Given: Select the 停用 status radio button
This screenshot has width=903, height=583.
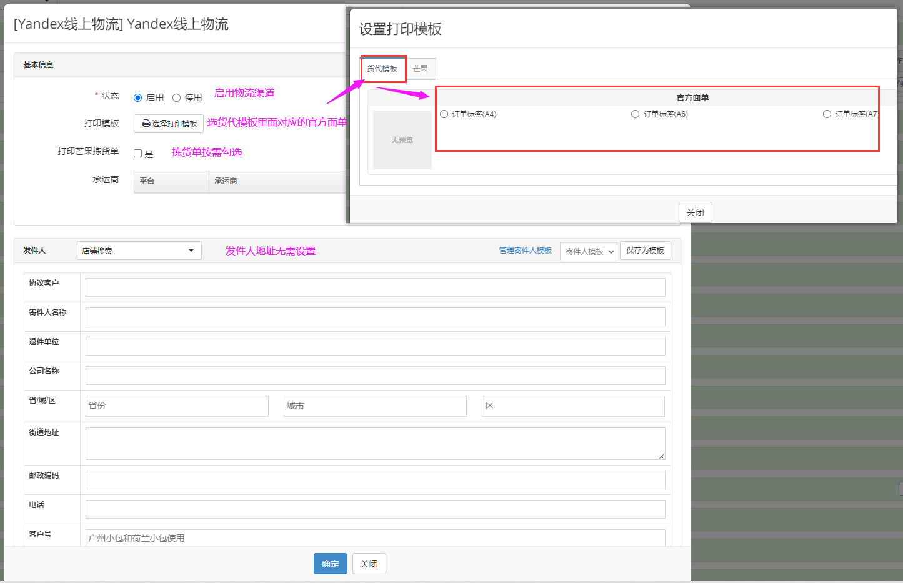Looking at the screenshot, I should click(177, 97).
